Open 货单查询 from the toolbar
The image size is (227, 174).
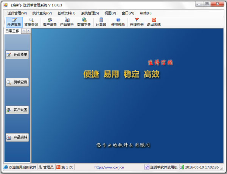[31, 22]
